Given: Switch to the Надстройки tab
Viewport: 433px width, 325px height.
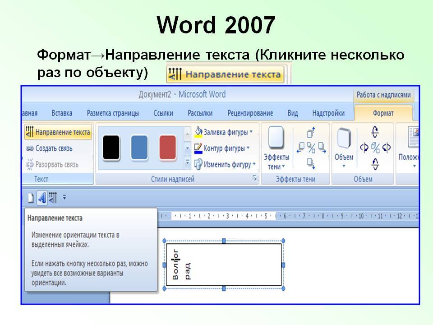Looking at the screenshot, I should point(328,113).
